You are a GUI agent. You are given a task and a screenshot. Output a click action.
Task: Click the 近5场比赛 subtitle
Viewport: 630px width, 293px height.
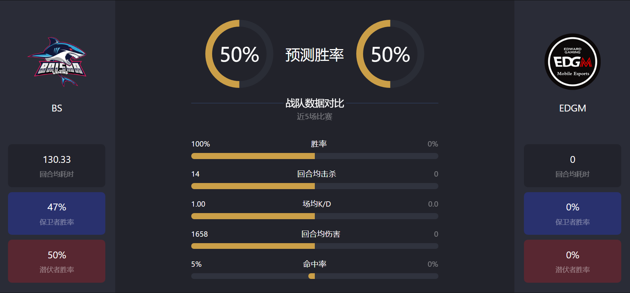315,116
